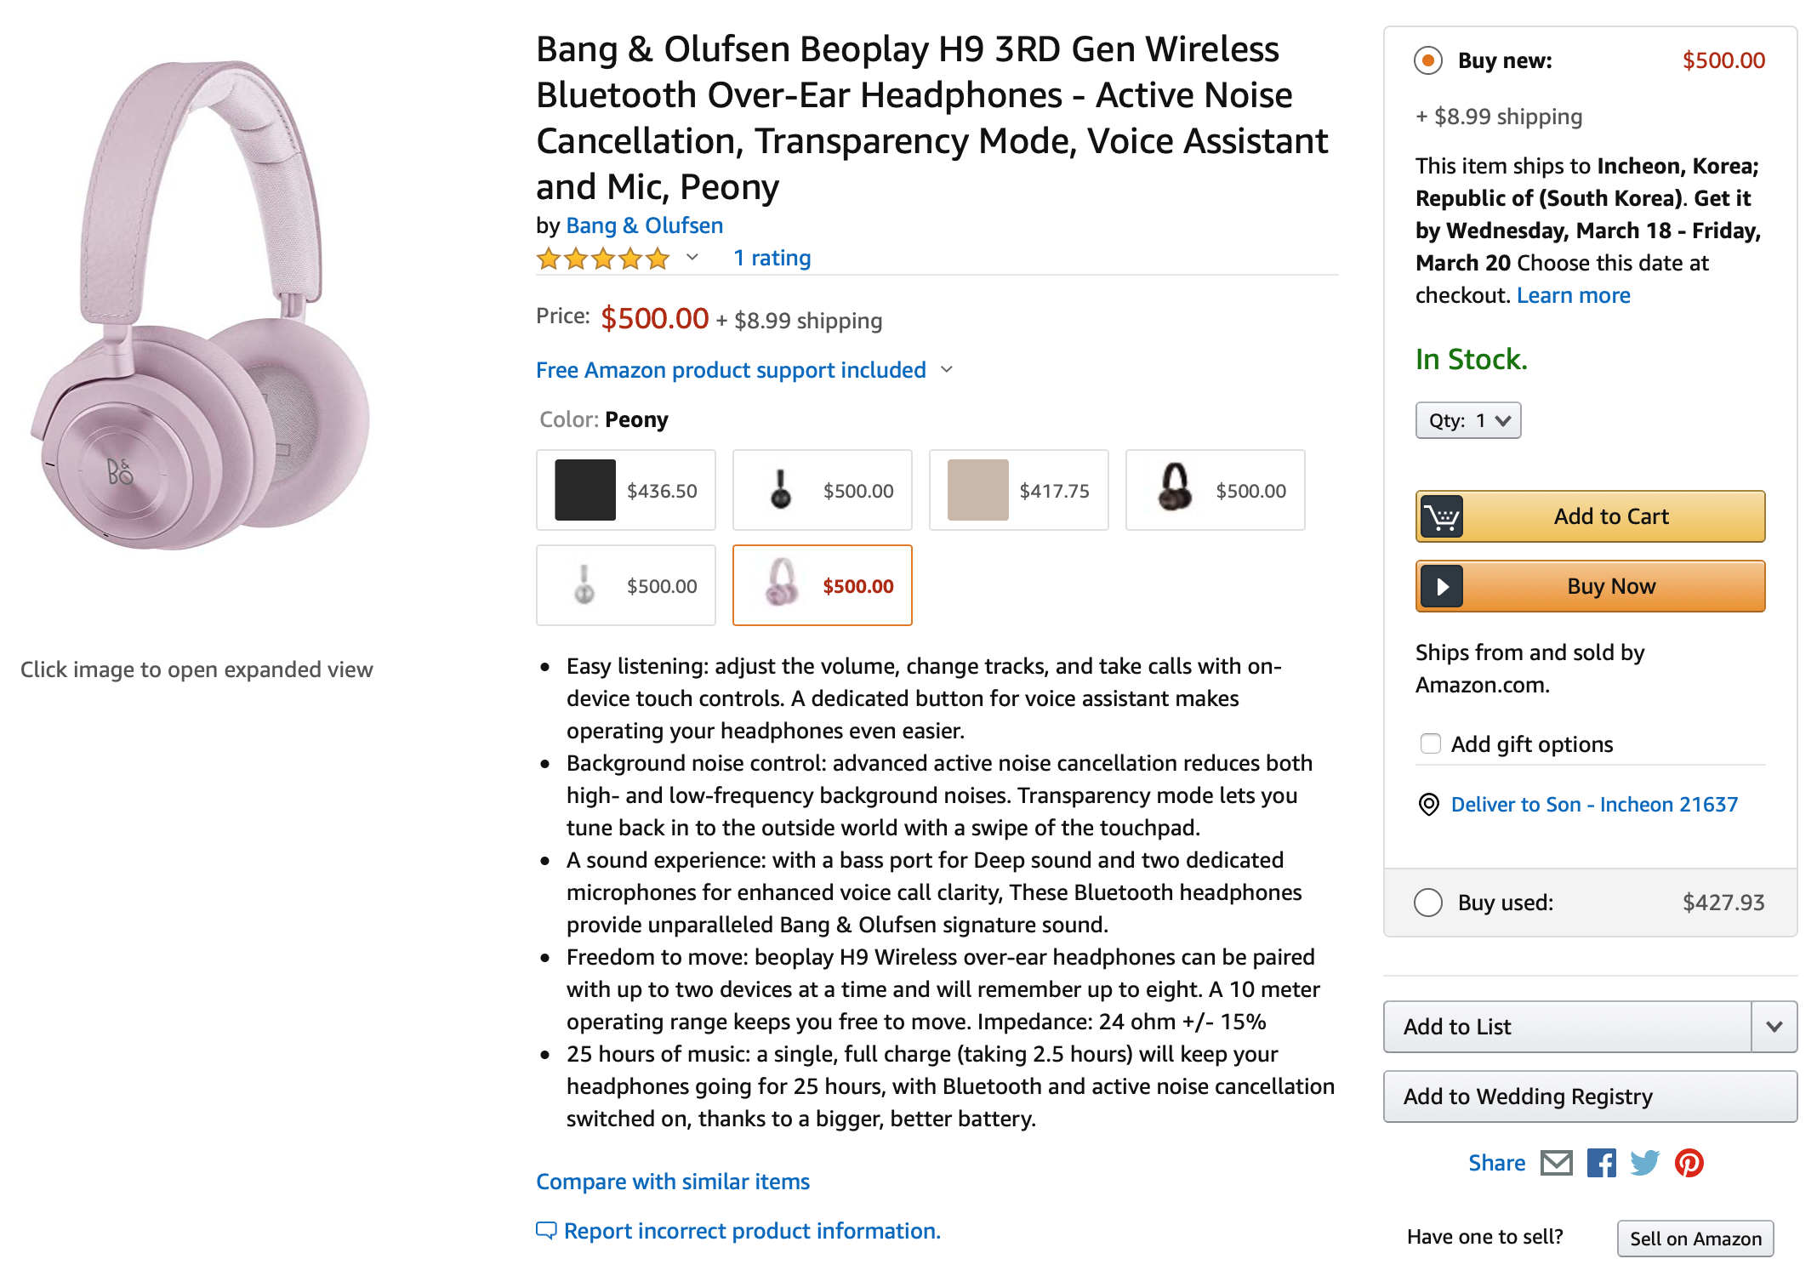Open expanded view of main headphone image
The height and width of the screenshot is (1276, 1817).
(201, 306)
